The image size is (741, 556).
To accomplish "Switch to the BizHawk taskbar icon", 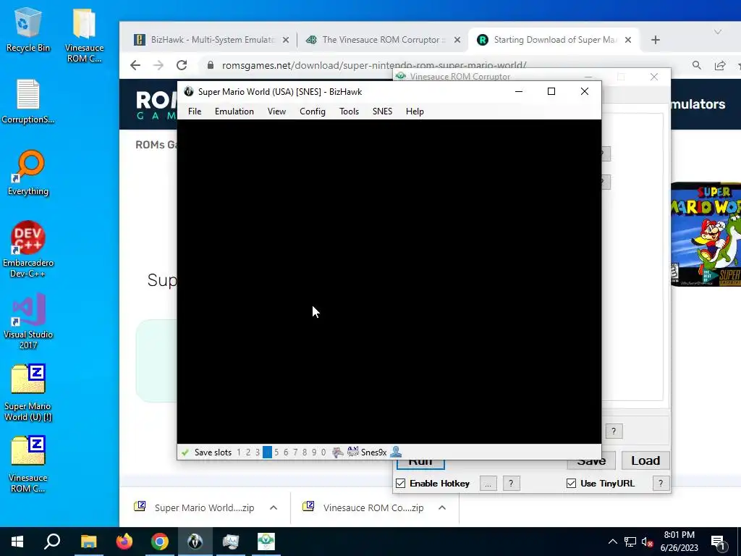I will pos(195,542).
